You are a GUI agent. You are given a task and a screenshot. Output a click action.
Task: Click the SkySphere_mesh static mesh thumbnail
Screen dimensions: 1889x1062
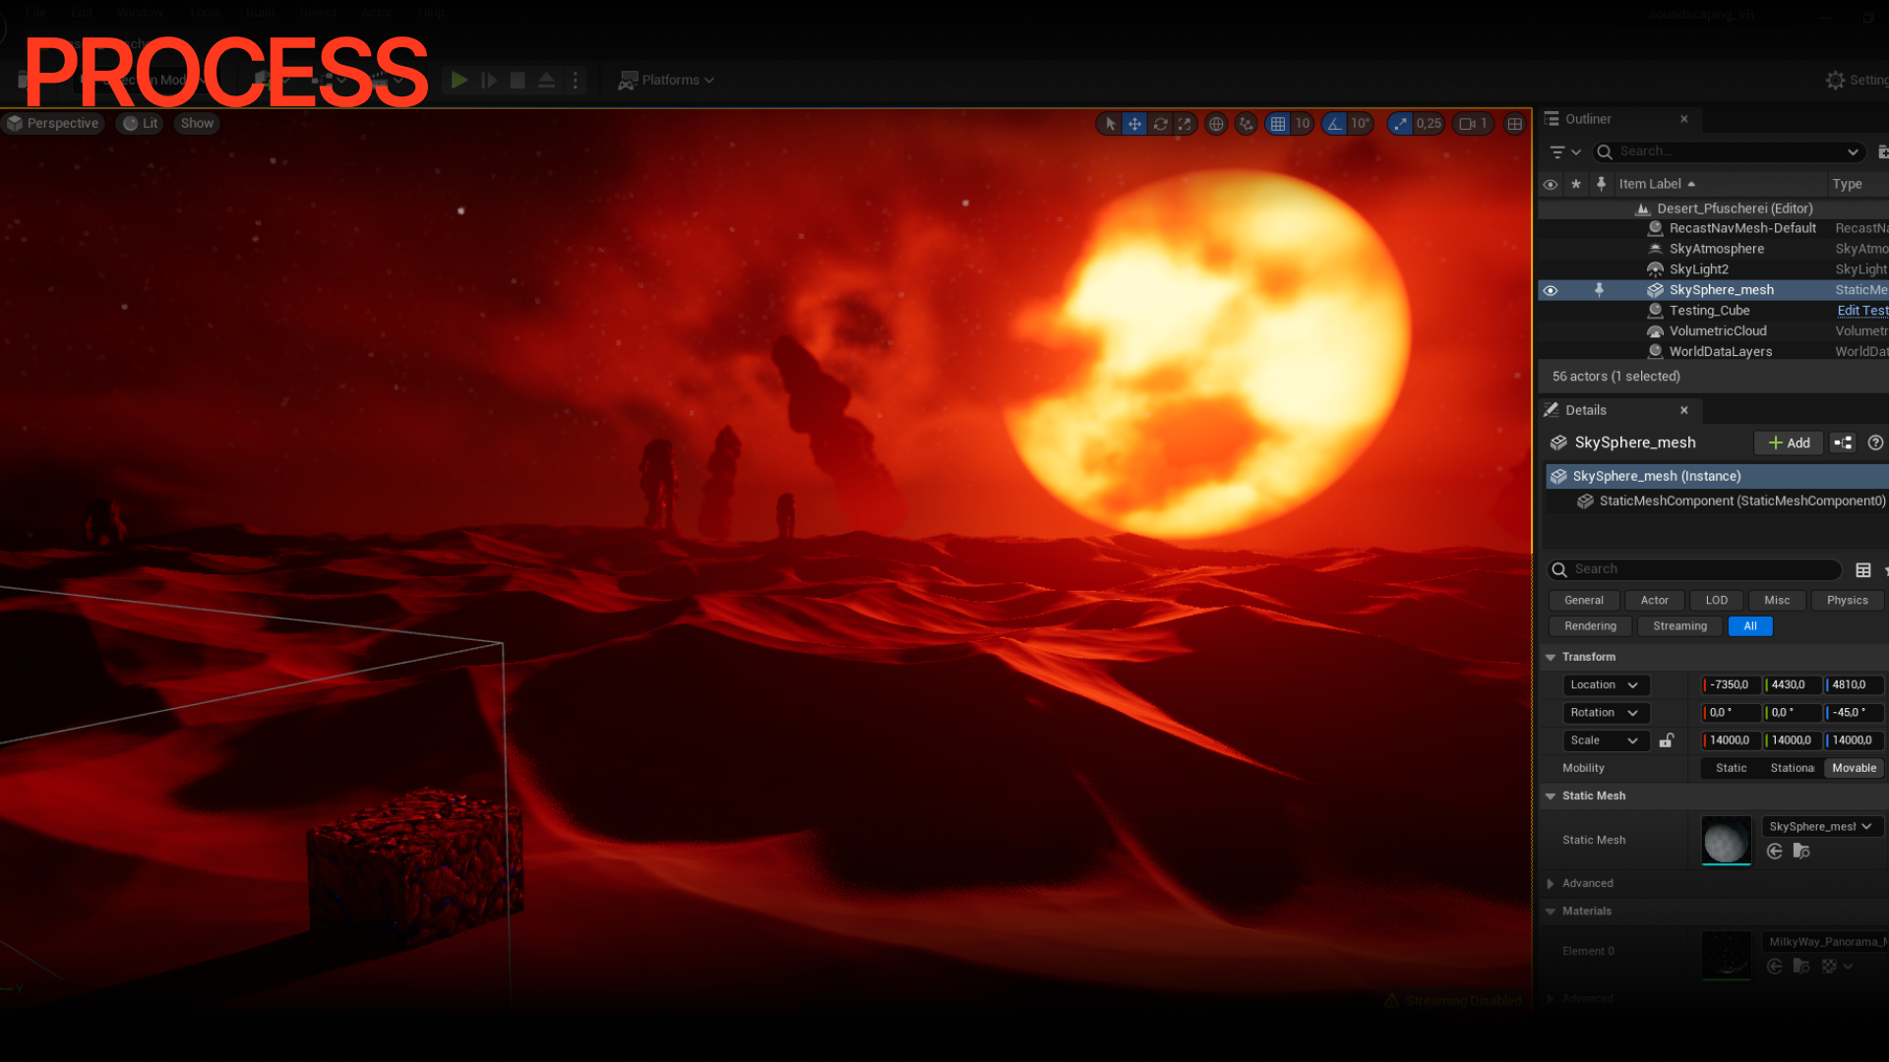point(1726,841)
